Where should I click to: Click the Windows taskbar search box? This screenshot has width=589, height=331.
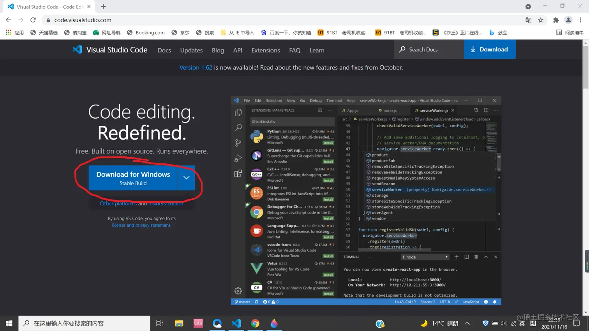point(84,323)
